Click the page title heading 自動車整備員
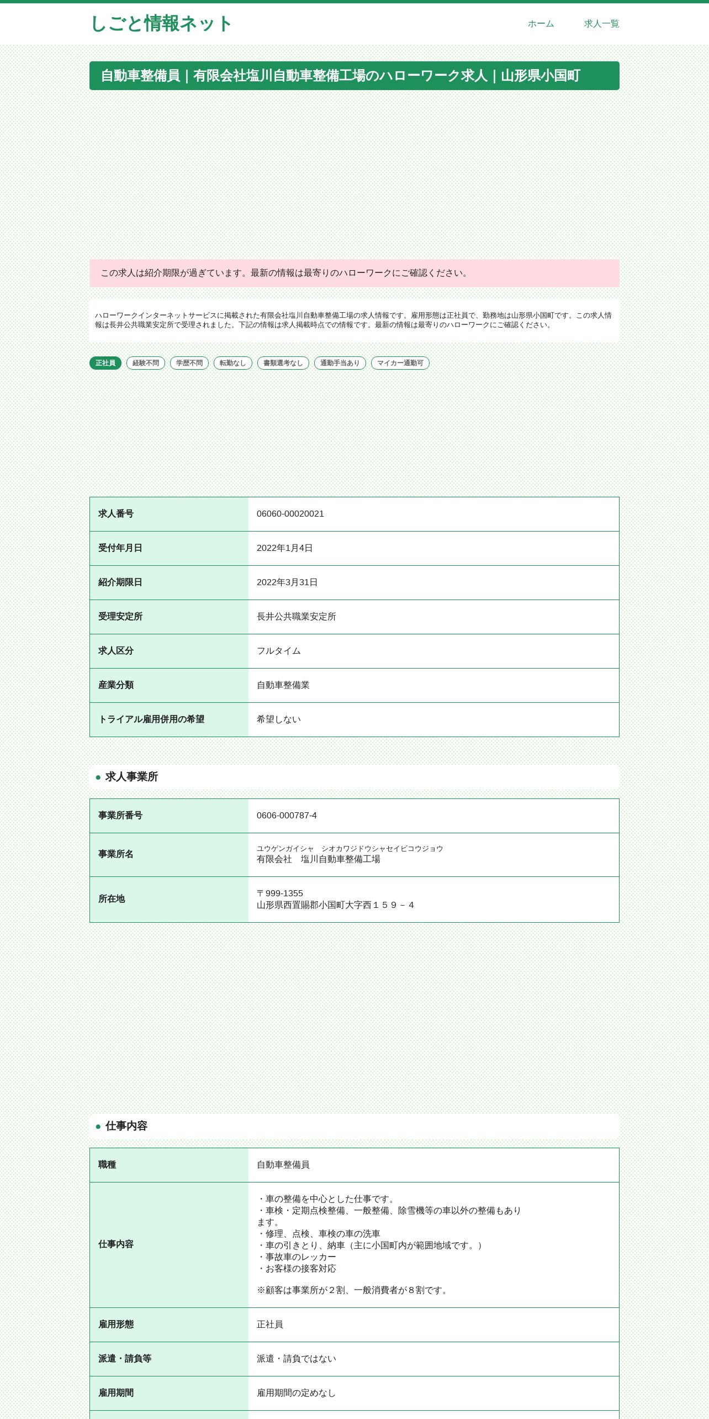The width and height of the screenshot is (709, 1419). pyautogui.click(x=354, y=76)
